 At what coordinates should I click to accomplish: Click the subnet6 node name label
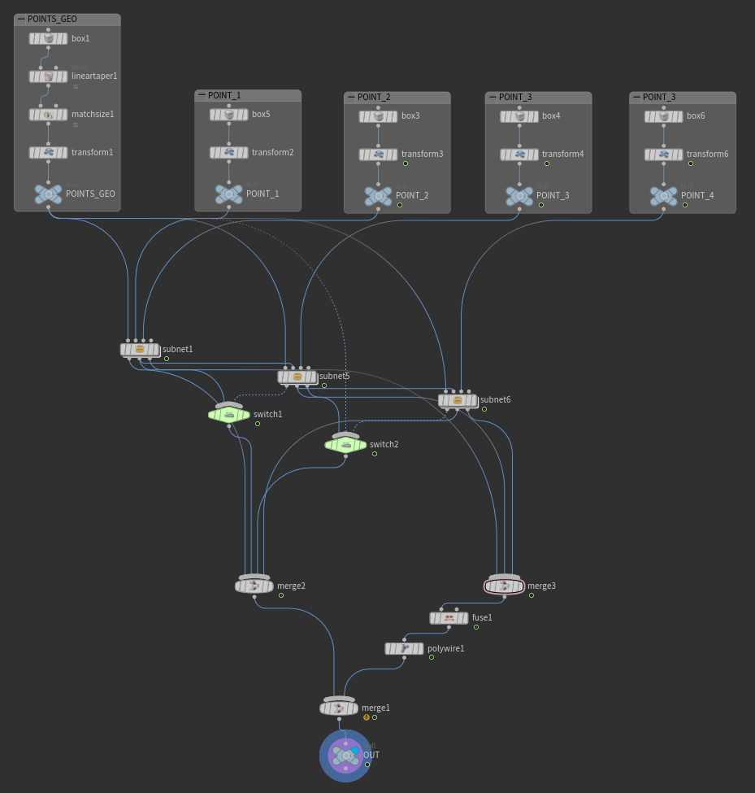point(495,399)
